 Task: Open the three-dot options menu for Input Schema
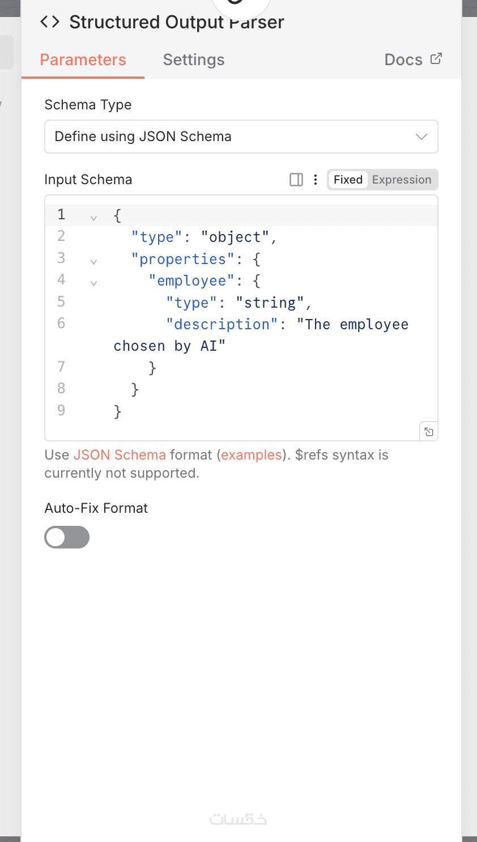(316, 180)
